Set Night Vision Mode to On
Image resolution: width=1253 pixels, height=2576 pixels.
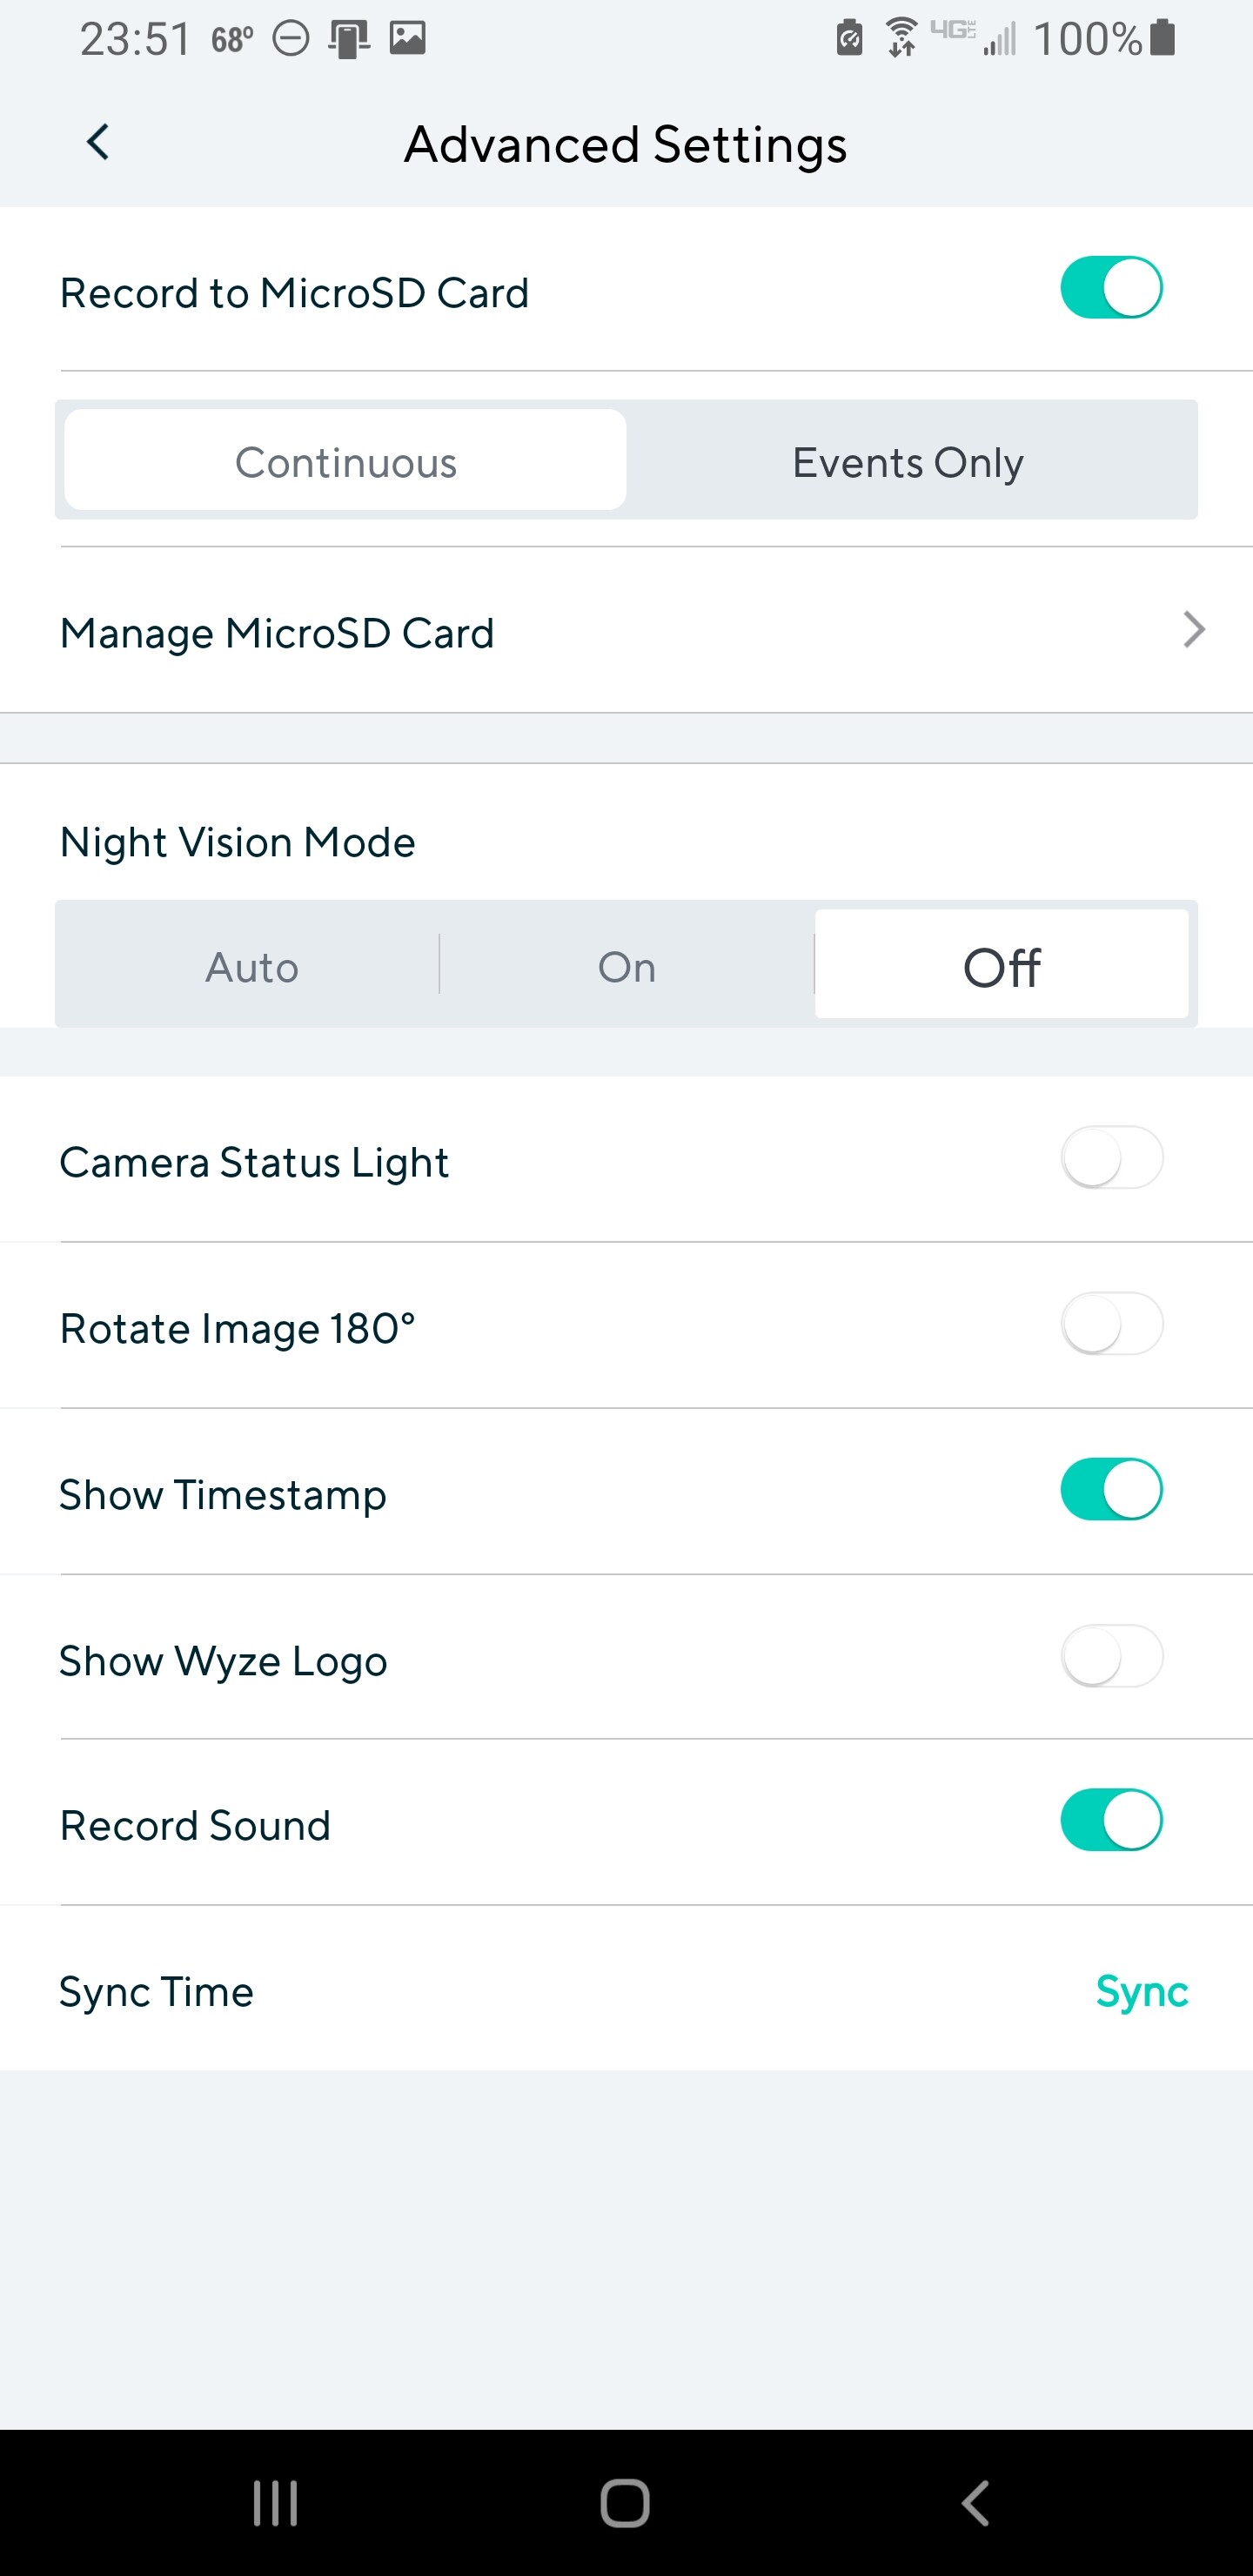tap(627, 966)
